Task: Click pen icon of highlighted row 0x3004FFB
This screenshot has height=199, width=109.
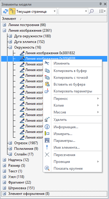Action: coord(22,59)
